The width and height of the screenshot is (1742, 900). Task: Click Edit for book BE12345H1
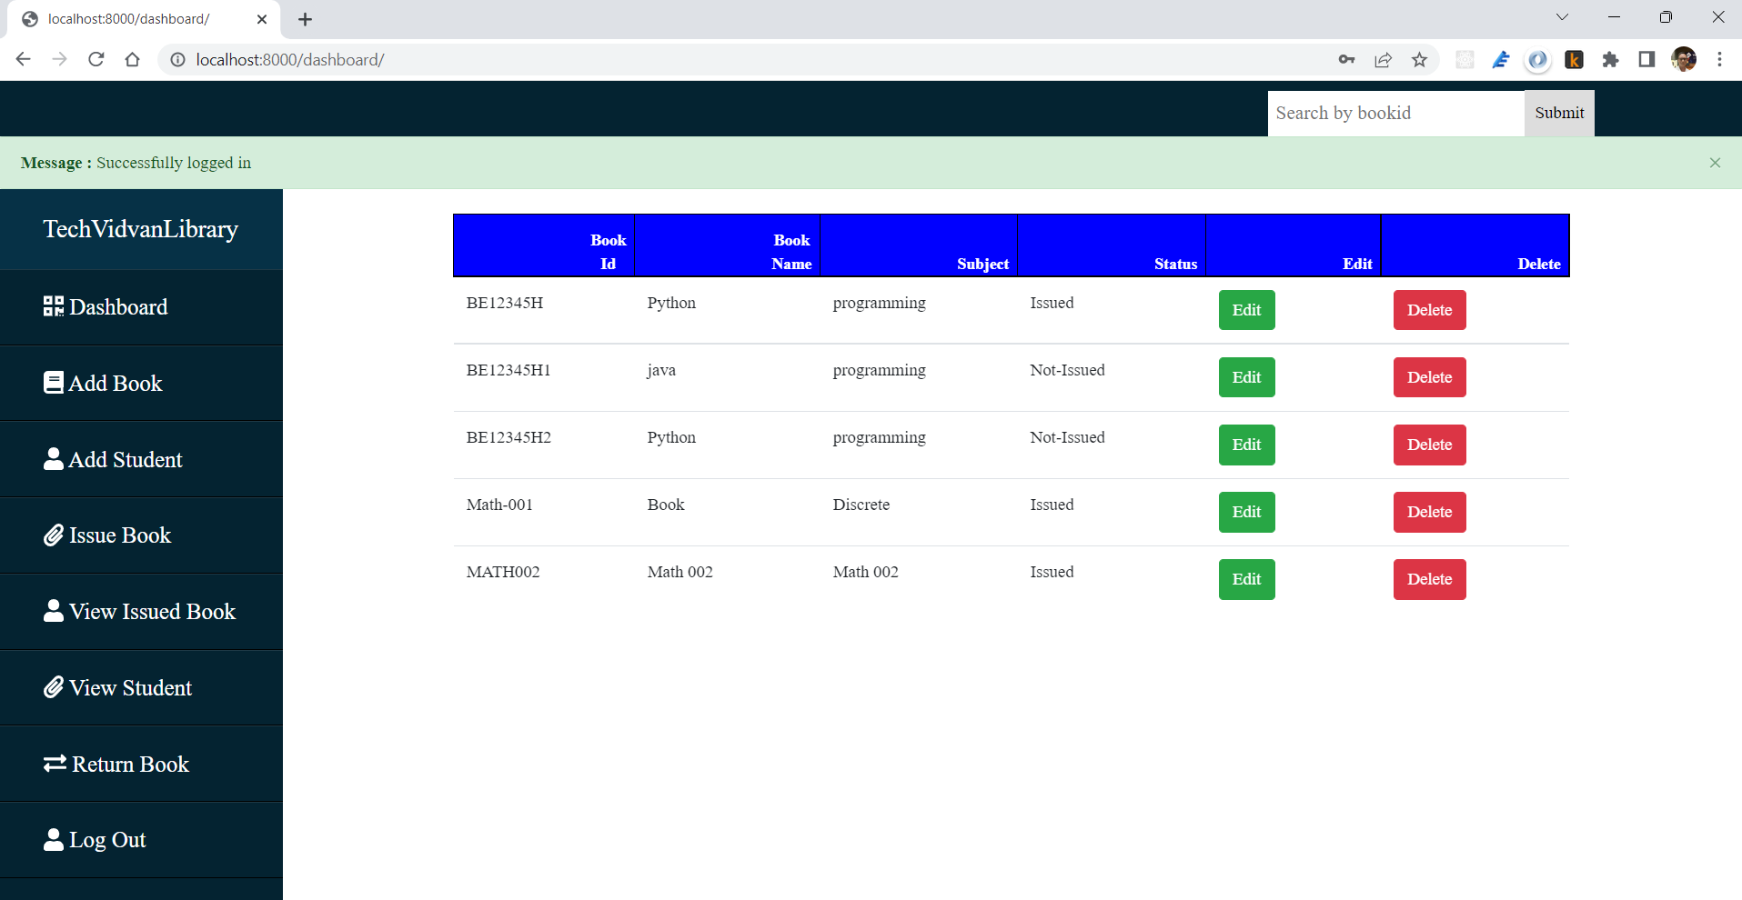(1246, 376)
